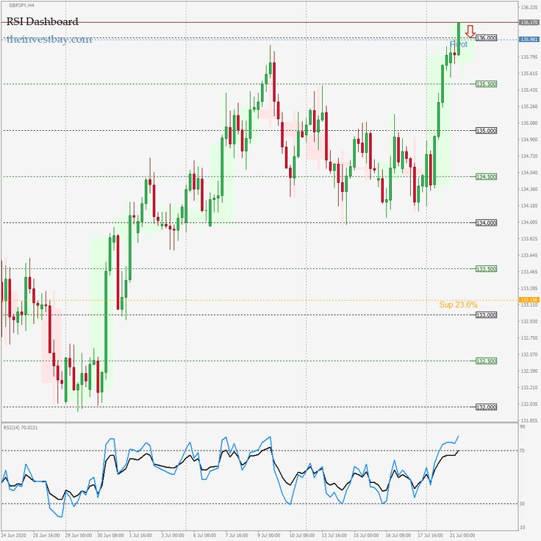Select the 136.000 level label

(x=486, y=38)
